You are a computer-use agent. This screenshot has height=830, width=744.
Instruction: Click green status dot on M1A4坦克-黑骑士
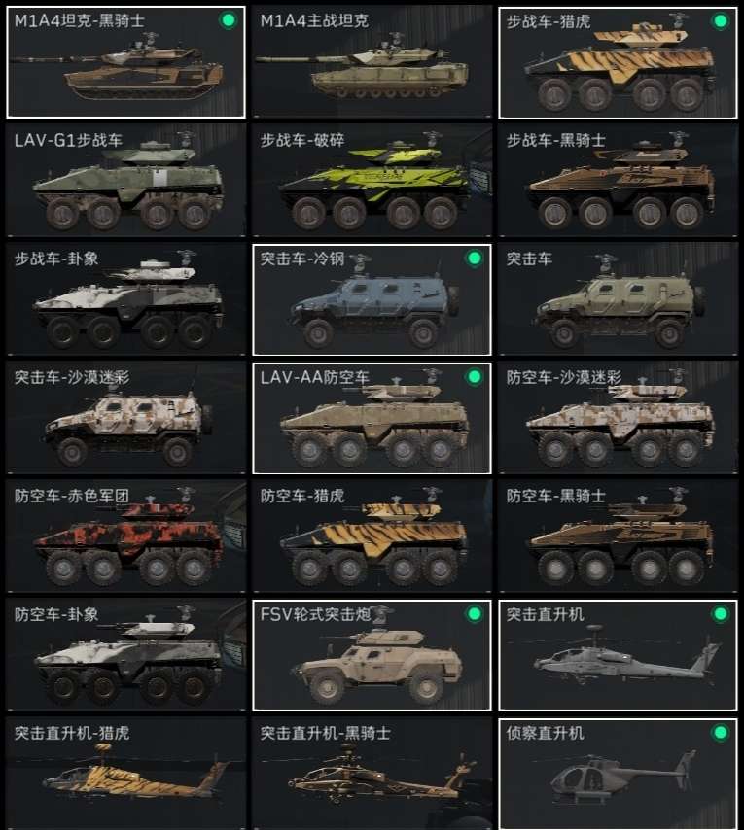tap(229, 20)
